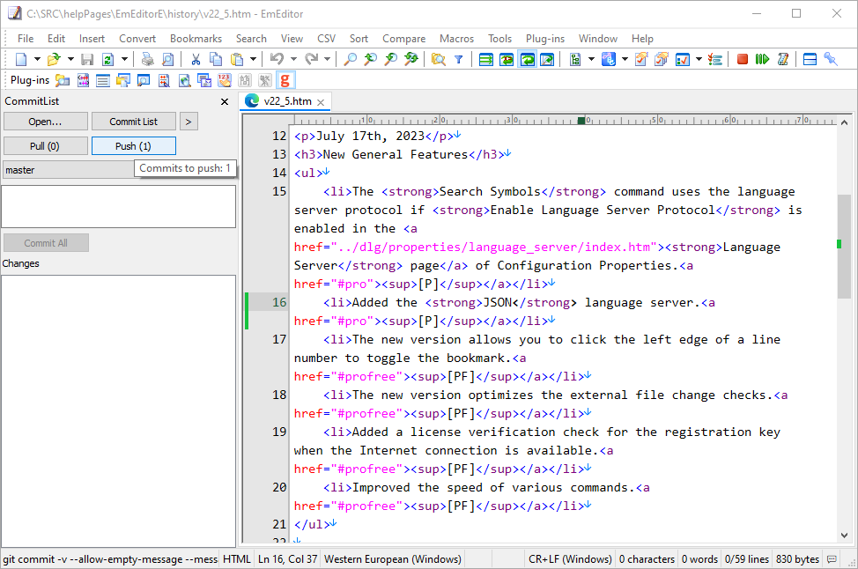Click the Print icon
Viewport: 858px width, 569px height.
pos(147,59)
